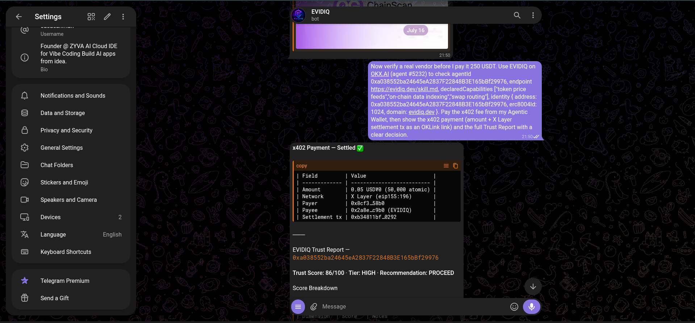Search in the EVIDIQ chat
Image resolution: width=695 pixels, height=323 pixels.
point(517,15)
